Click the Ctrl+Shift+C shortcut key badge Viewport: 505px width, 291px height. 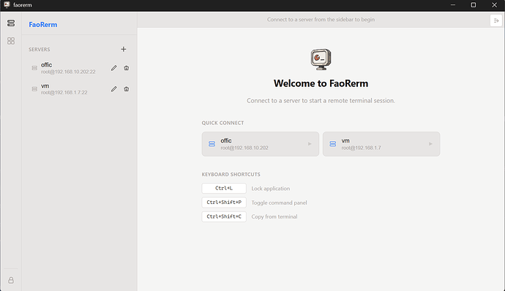[x=224, y=216]
